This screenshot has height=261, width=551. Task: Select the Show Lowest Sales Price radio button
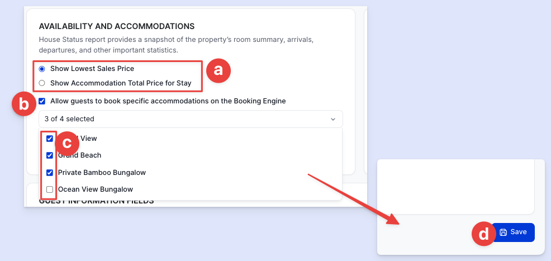tap(42, 69)
